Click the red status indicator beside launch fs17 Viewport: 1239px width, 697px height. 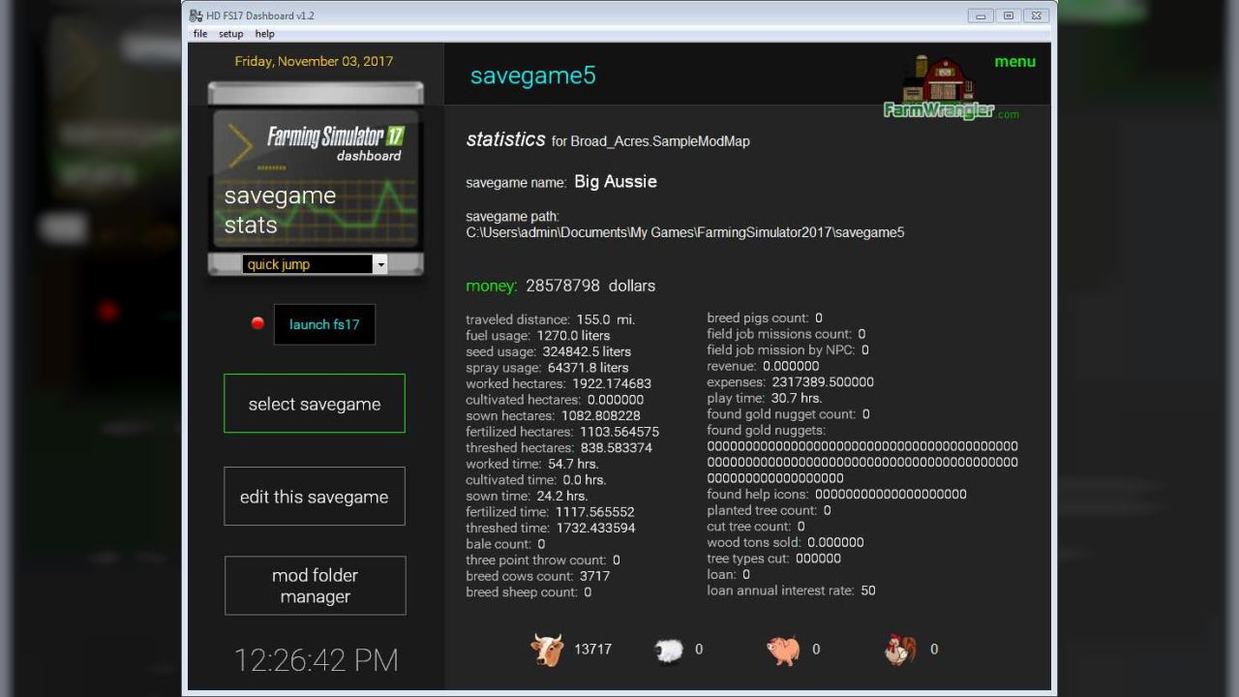[x=257, y=323]
